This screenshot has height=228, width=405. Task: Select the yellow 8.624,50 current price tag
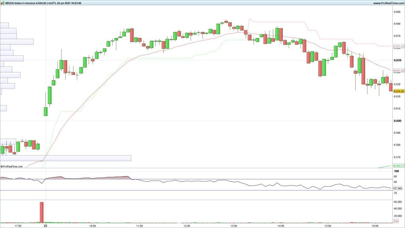pos(398,91)
